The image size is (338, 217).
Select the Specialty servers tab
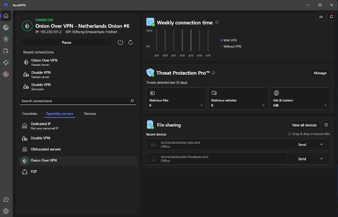pos(59,113)
